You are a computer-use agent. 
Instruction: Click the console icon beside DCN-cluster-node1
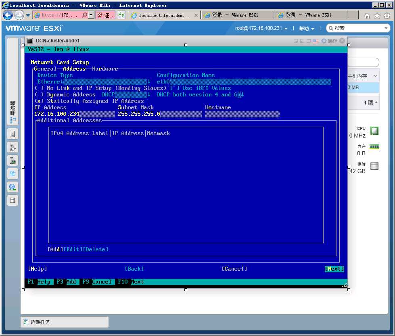click(30, 41)
